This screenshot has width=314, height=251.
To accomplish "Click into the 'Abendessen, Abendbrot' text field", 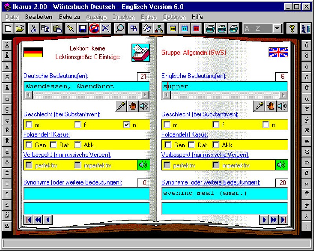I will [86, 86].
